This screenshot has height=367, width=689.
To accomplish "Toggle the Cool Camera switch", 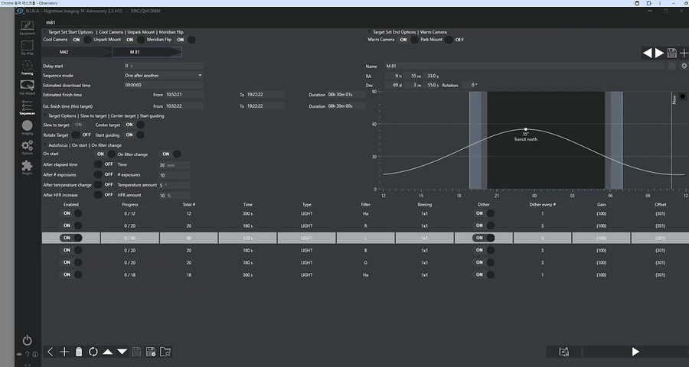I will pyautogui.click(x=91, y=40).
